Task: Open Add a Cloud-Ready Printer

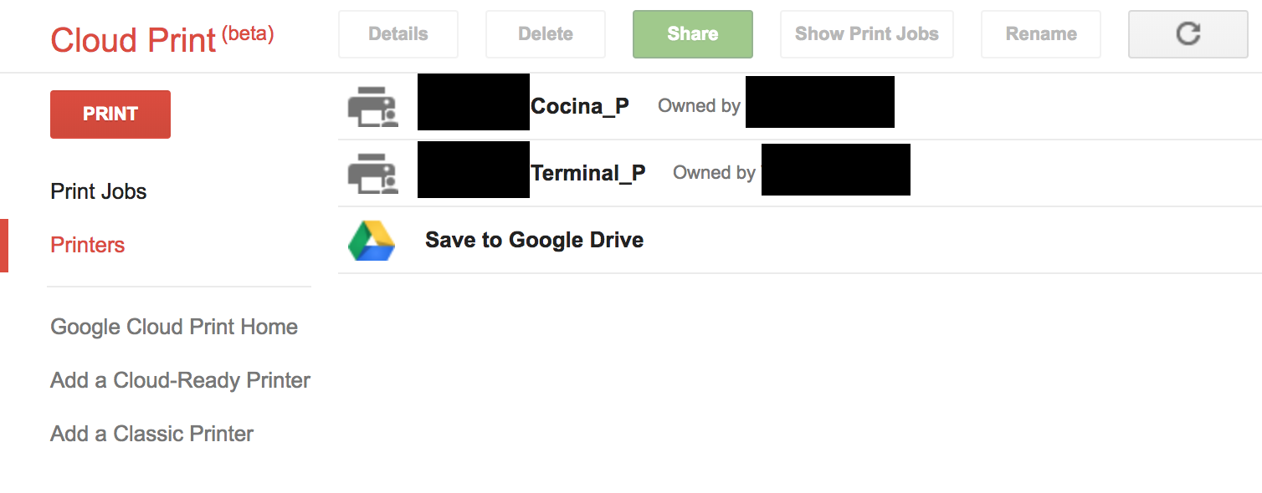Action: coord(180,380)
